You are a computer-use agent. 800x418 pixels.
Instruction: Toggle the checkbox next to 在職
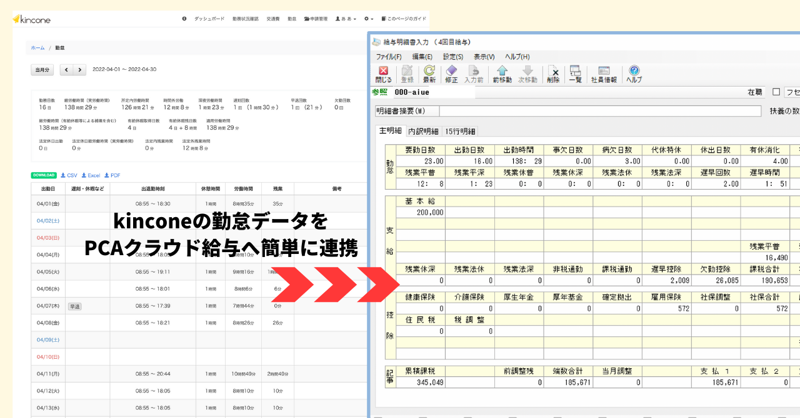(776, 92)
